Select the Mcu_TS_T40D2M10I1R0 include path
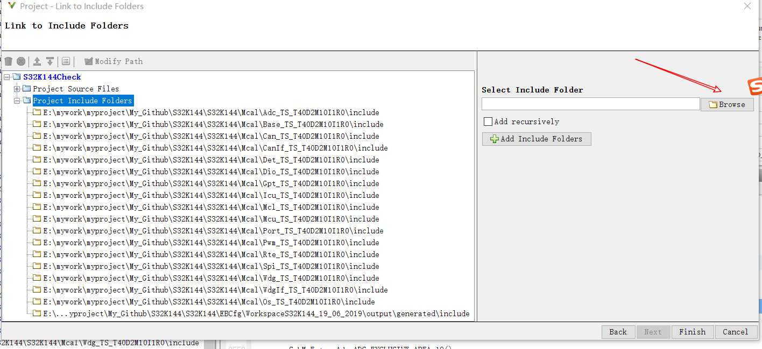Image resolution: width=762 pixels, height=349 pixels. coord(211,219)
